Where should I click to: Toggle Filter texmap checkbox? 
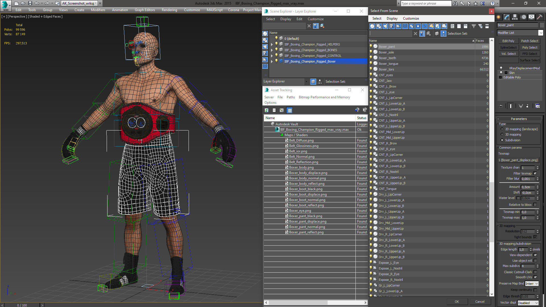point(535,173)
